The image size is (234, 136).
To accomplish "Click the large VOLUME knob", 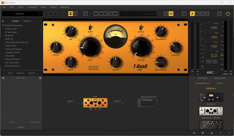I will tap(141, 47).
